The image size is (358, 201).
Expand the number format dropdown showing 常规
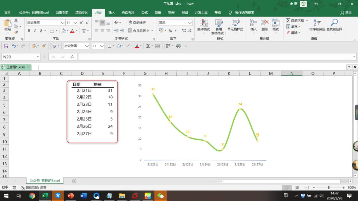coord(190,23)
